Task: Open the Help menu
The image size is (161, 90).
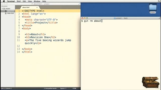Action: [44, 1]
